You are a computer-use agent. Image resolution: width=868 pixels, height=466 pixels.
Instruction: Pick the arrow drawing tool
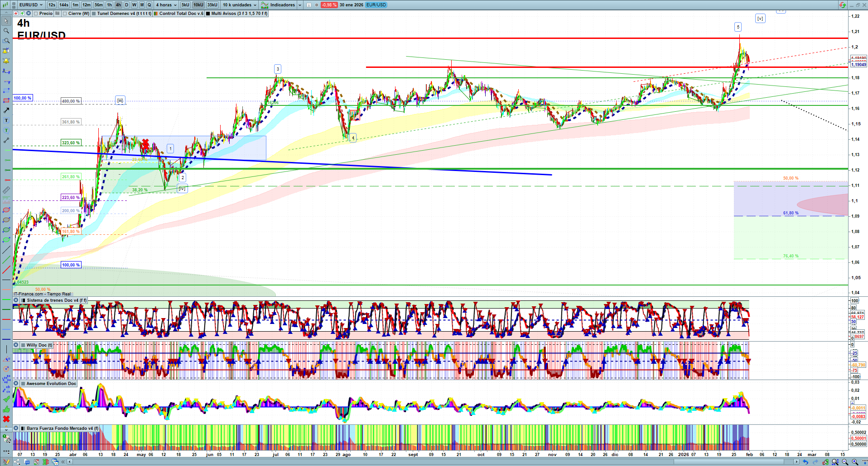[6, 110]
